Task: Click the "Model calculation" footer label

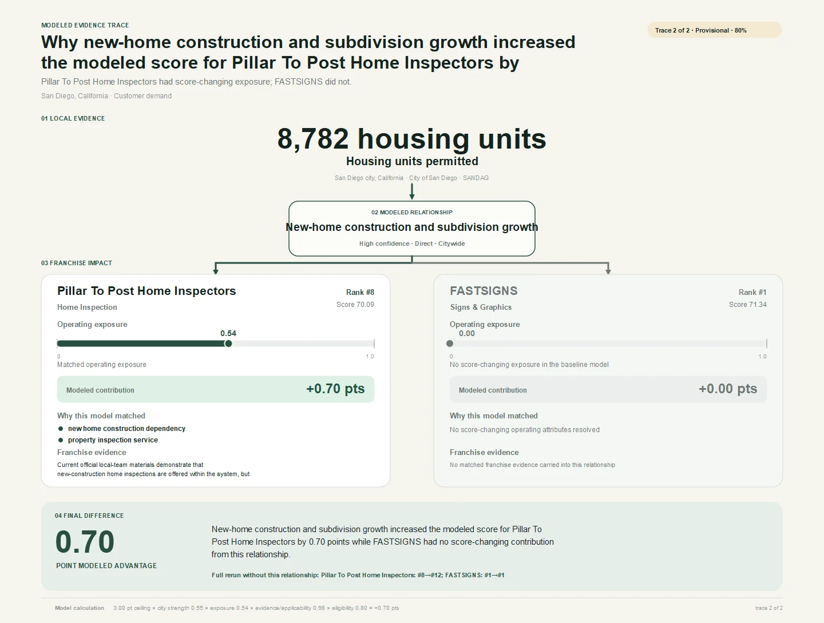Action: pyautogui.click(x=80, y=608)
